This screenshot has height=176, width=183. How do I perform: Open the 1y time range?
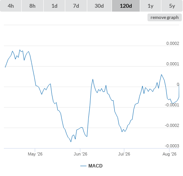coord(151,6)
